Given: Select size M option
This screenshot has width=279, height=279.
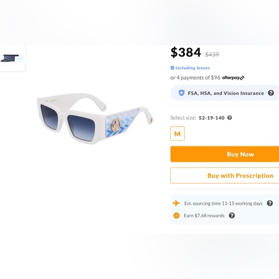Looking at the screenshot, I should click(178, 134).
